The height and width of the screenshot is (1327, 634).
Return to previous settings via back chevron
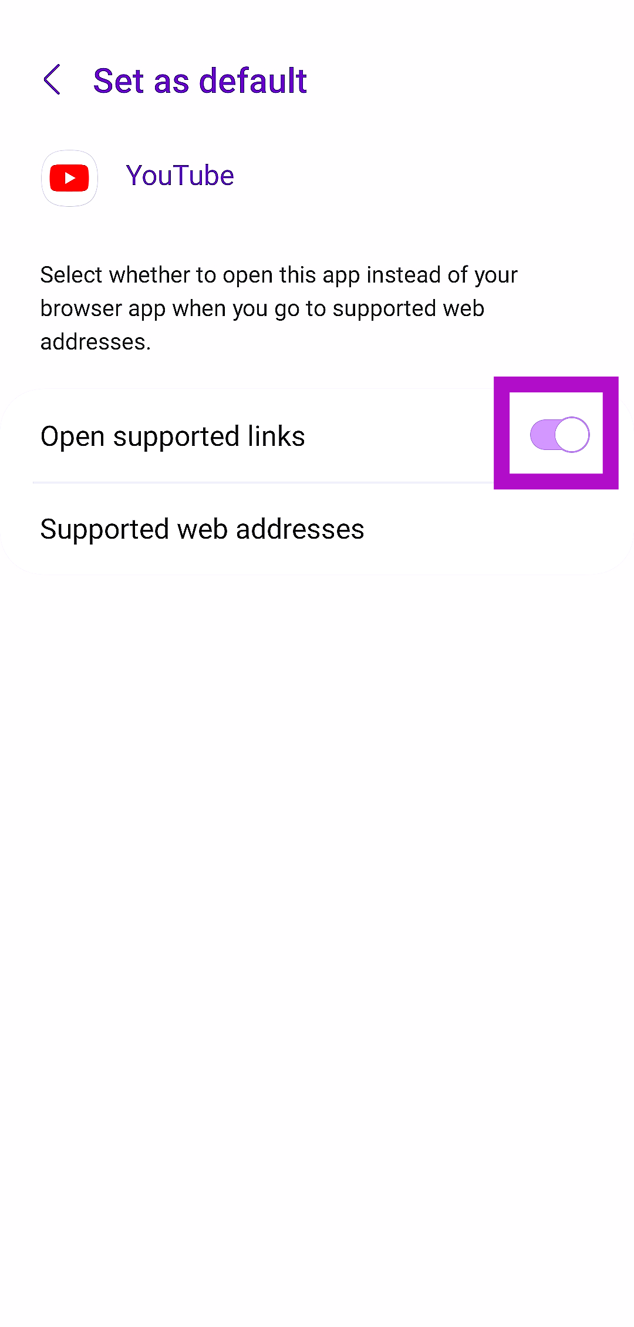(52, 79)
